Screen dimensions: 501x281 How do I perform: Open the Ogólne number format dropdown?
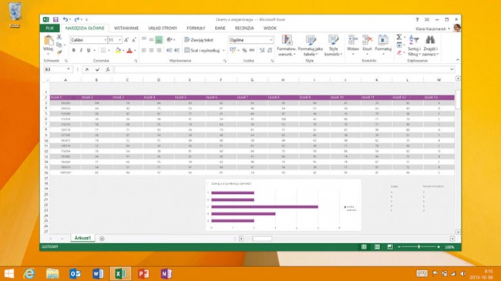(x=271, y=40)
